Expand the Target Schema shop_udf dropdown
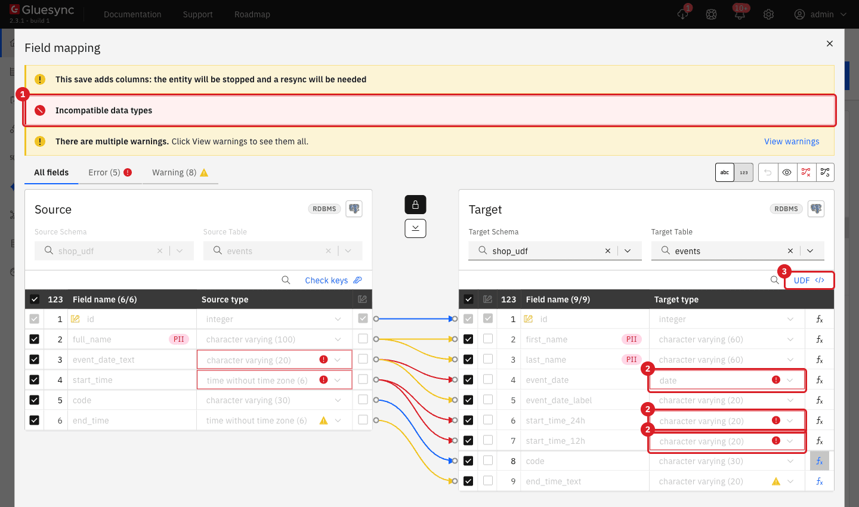859x507 pixels. pyautogui.click(x=628, y=251)
